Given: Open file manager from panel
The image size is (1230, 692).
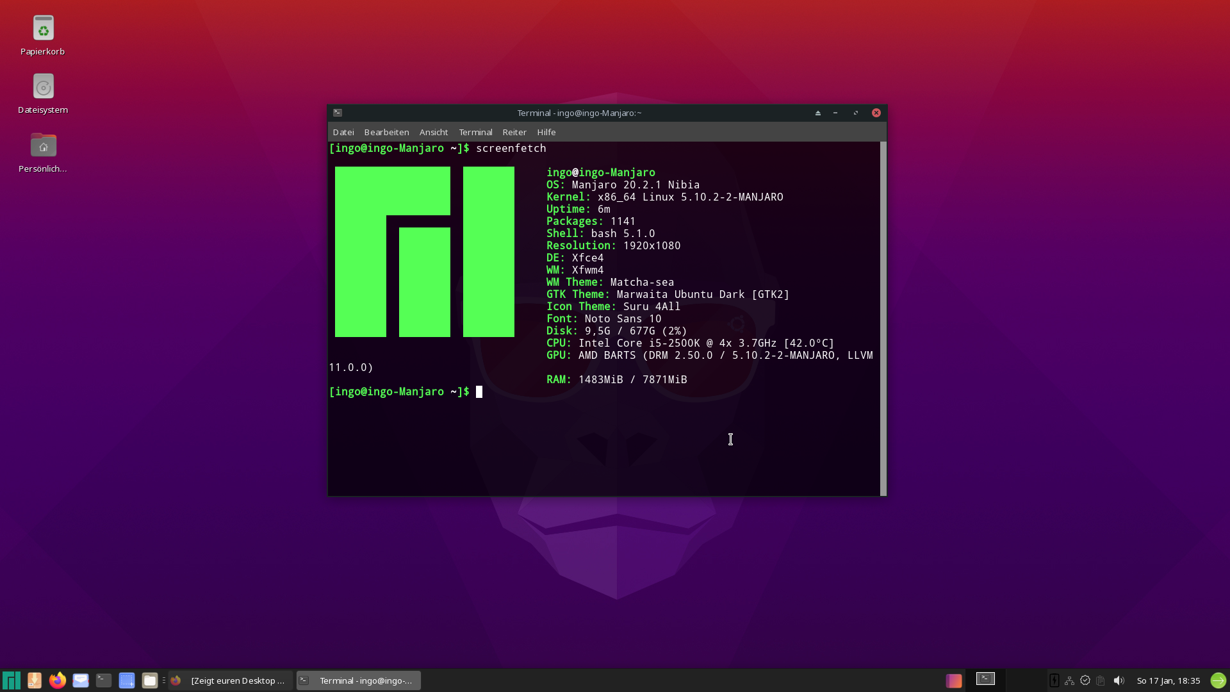Looking at the screenshot, I should [150, 680].
